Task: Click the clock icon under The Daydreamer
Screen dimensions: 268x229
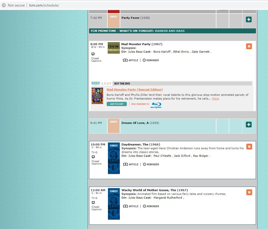Action: pos(144,165)
